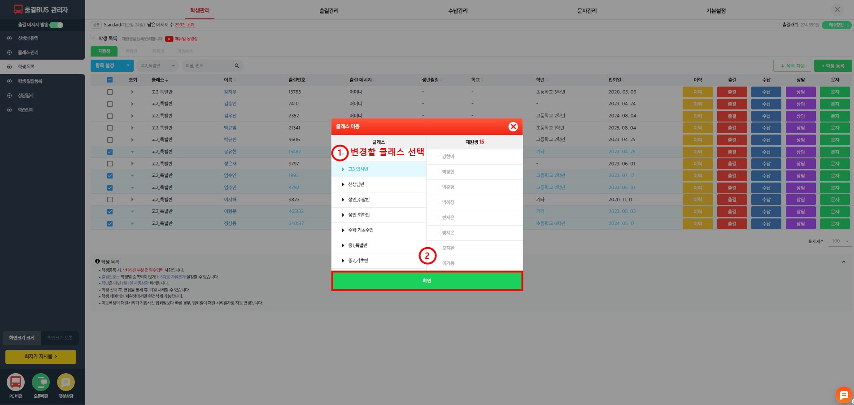Viewport: 854px width, 405px height.
Task: Click the 최저가 자사몰 button
Action: coord(41,357)
